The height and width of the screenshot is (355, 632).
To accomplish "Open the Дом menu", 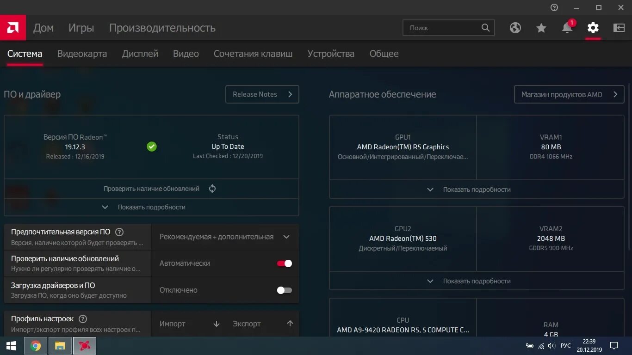I will (x=43, y=28).
